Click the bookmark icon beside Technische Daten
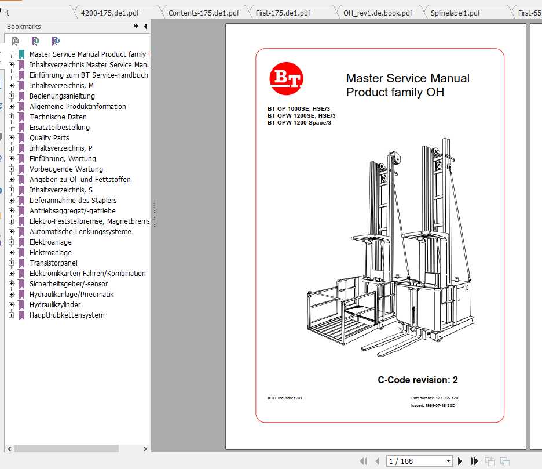Image resolution: width=542 pixels, height=469 pixels. [21, 117]
